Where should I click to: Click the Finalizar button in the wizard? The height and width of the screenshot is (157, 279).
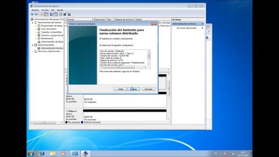[133, 89]
